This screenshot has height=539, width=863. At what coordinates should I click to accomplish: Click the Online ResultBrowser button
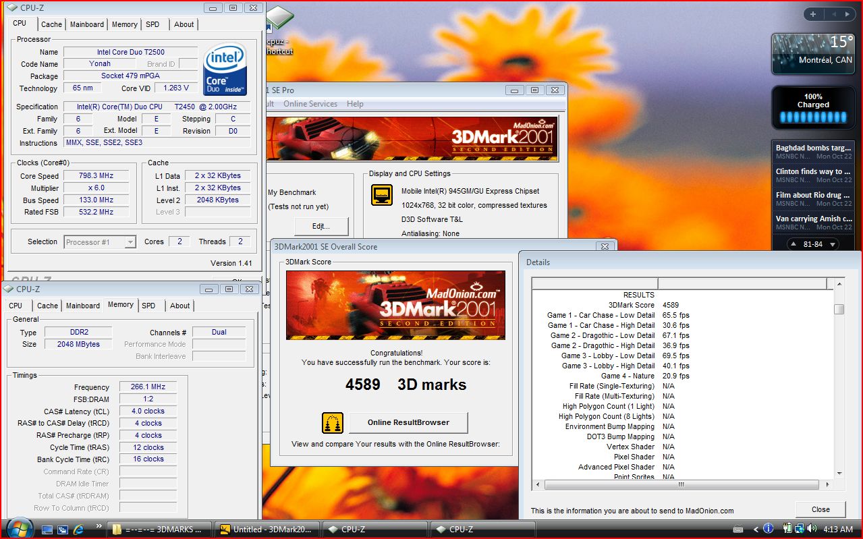click(408, 422)
